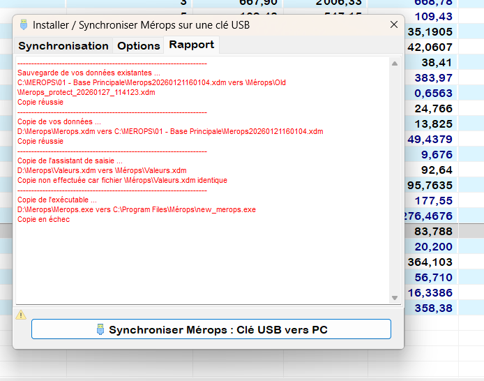Click the line 'Copie de l'exécutable ...'
Viewport: 484px width, 381px height.
tap(57, 200)
